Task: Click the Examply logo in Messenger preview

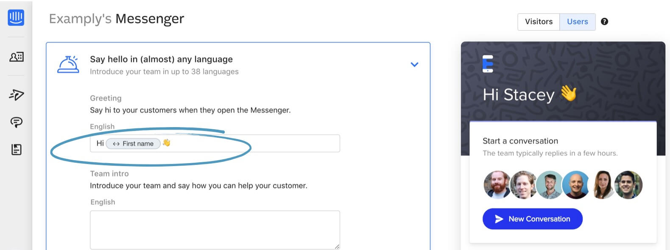Action: (x=488, y=64)
